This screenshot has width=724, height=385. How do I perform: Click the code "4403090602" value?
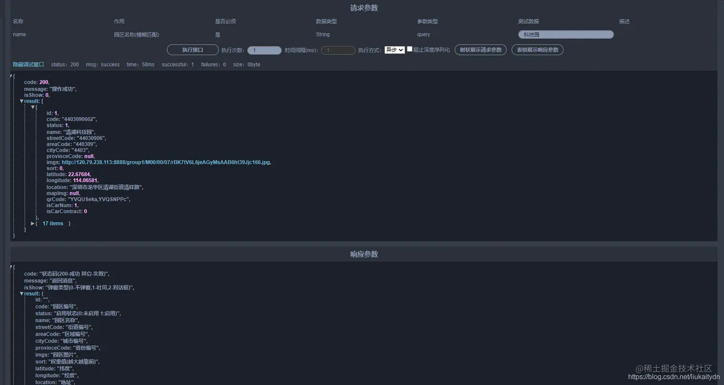(x=79, y=119)
